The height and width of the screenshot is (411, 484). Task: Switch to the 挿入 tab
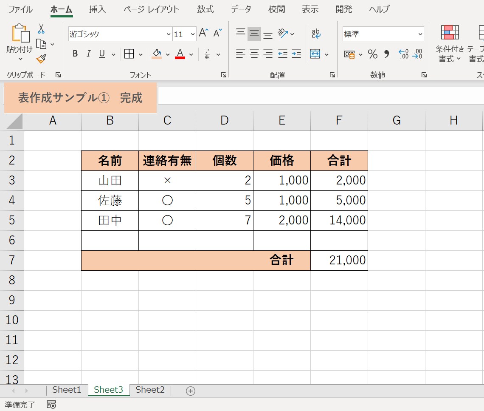97,9
